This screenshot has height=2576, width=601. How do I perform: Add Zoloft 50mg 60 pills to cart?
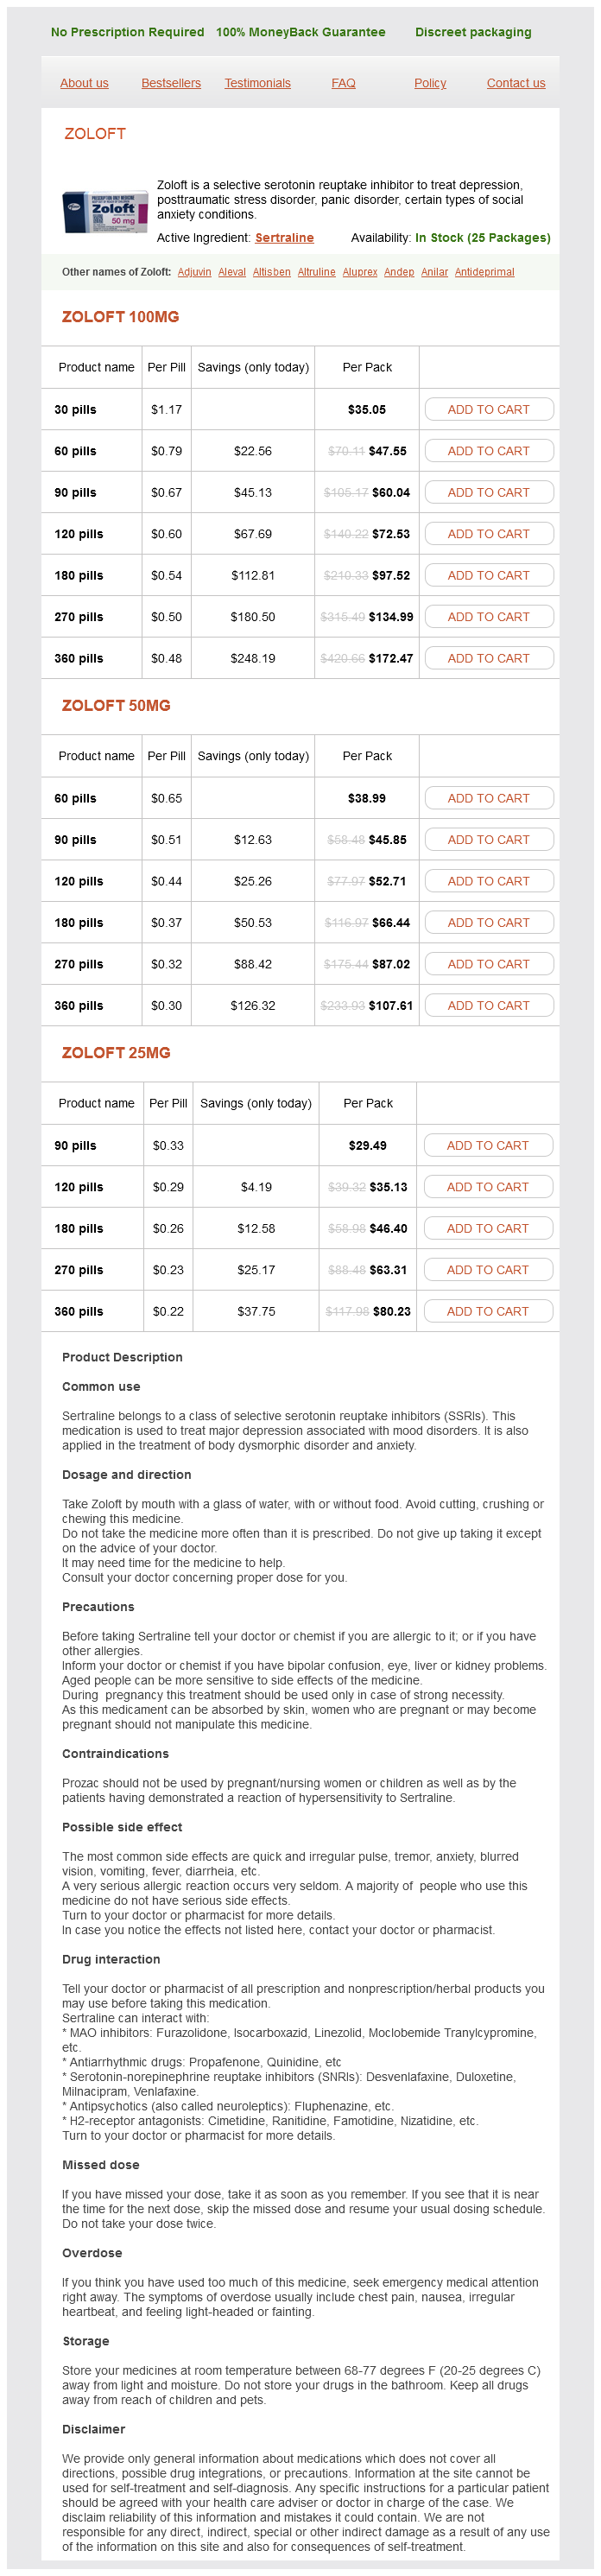point(488,798)
